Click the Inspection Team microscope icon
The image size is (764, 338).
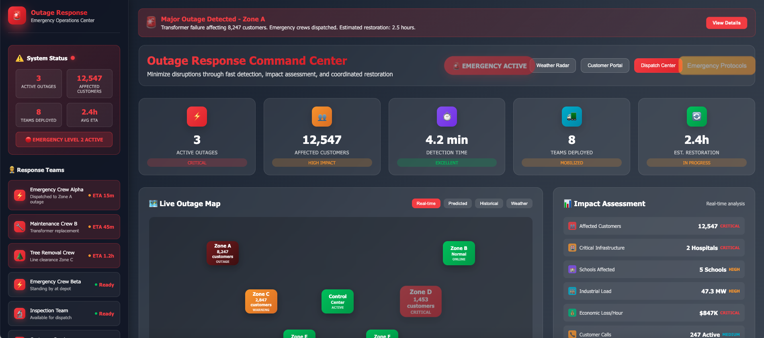20,313
